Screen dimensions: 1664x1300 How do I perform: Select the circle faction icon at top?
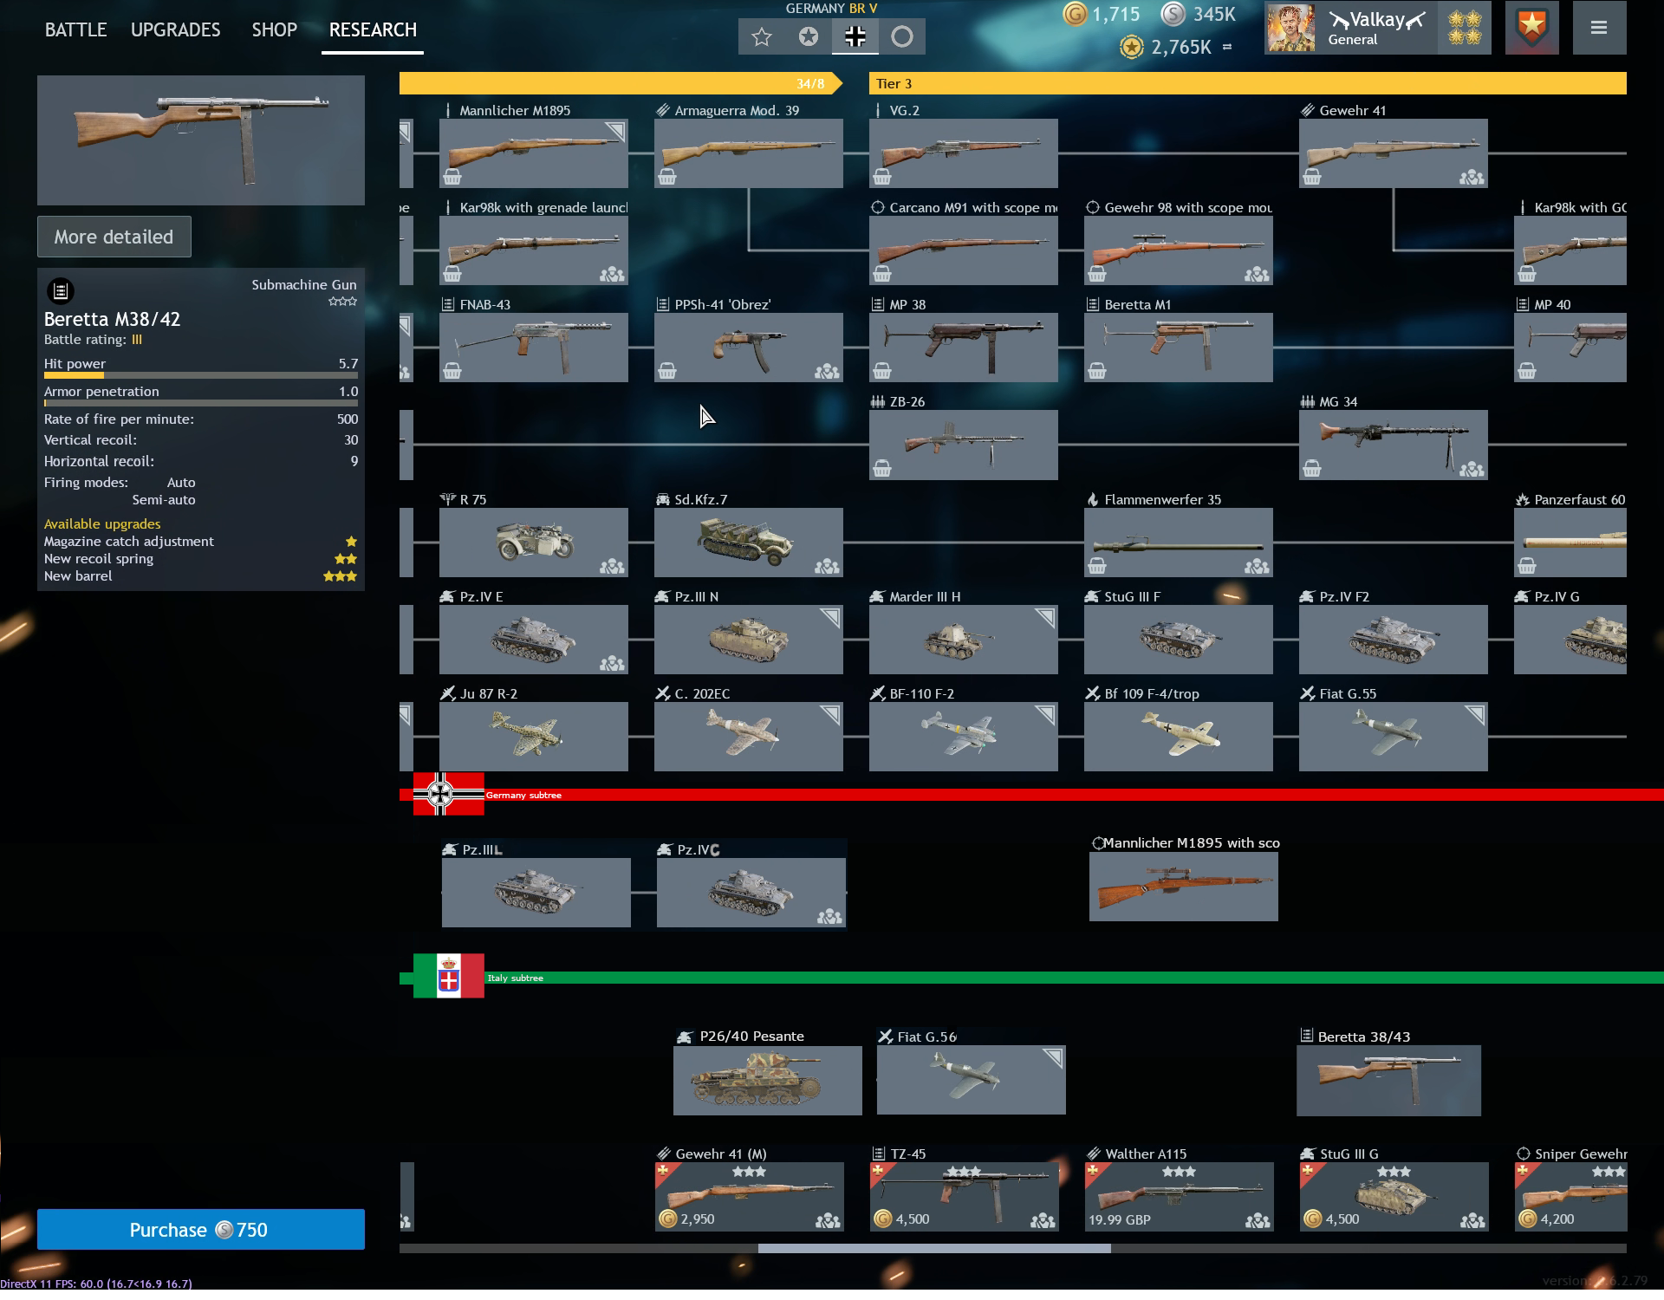coord(902,36)
